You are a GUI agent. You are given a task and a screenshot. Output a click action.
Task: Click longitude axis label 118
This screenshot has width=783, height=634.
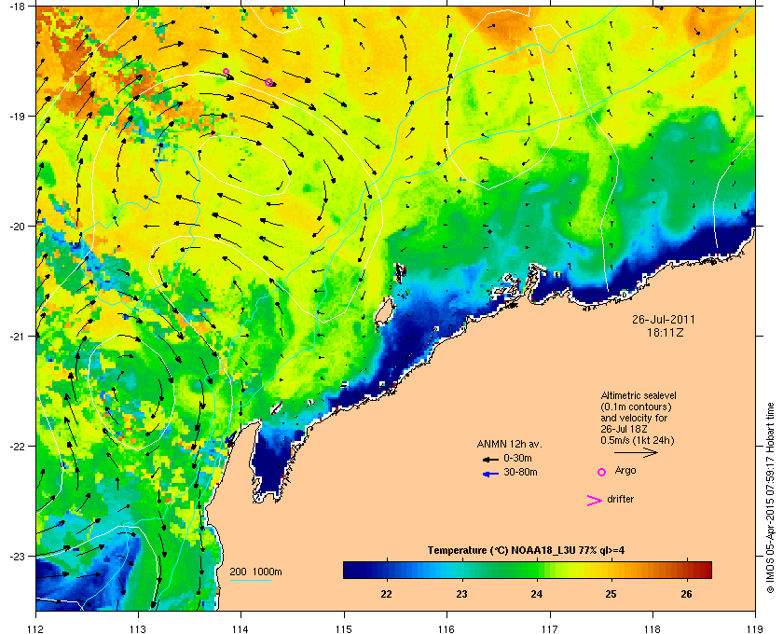[652, 629]
